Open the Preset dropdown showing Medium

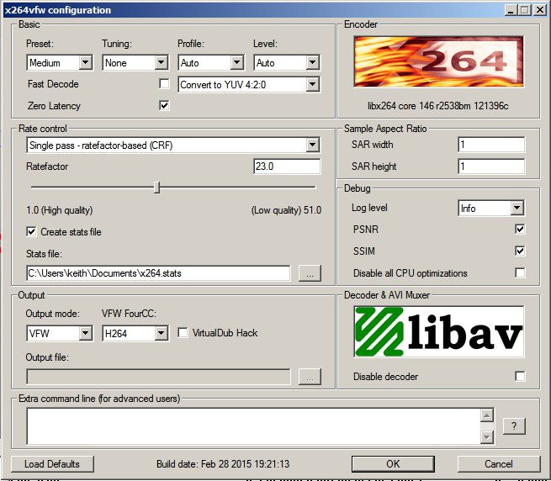(x=60, y=63)
